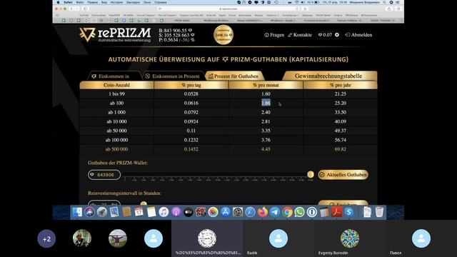Open Music app in the dock
This screenshot has height=257, width=457.
point(164,213)
